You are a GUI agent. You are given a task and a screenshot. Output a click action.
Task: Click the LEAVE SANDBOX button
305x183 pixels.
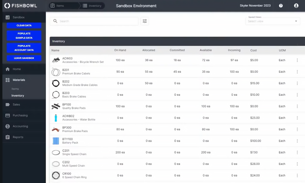coord(24,58)
